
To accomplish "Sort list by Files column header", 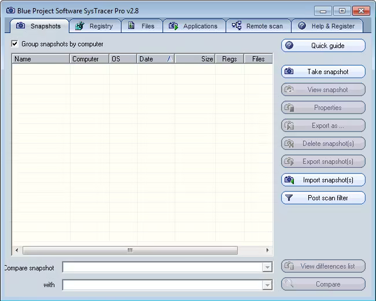I will click(258, 59).
